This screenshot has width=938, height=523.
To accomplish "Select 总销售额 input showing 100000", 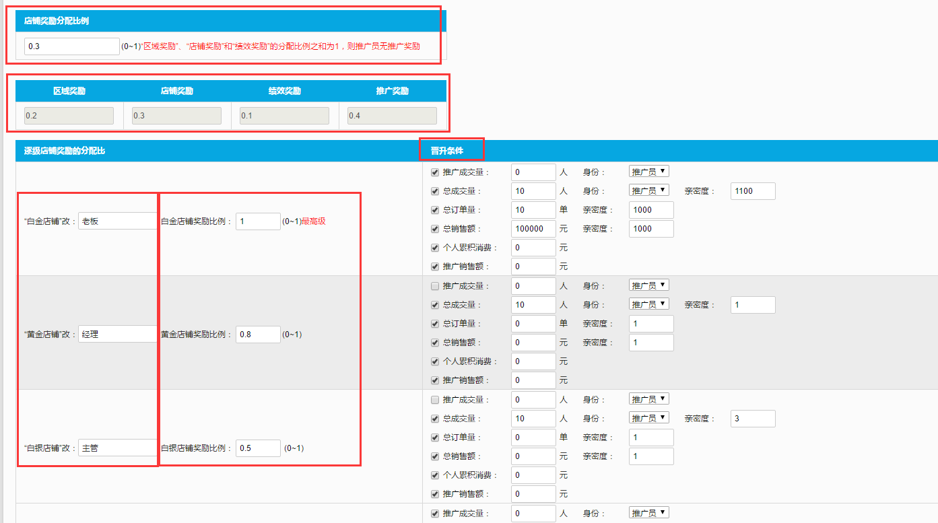I will tap(533, 229).
